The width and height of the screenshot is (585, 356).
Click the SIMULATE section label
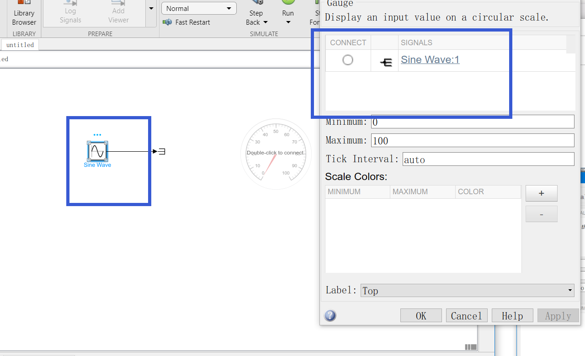tap(264, 34)
